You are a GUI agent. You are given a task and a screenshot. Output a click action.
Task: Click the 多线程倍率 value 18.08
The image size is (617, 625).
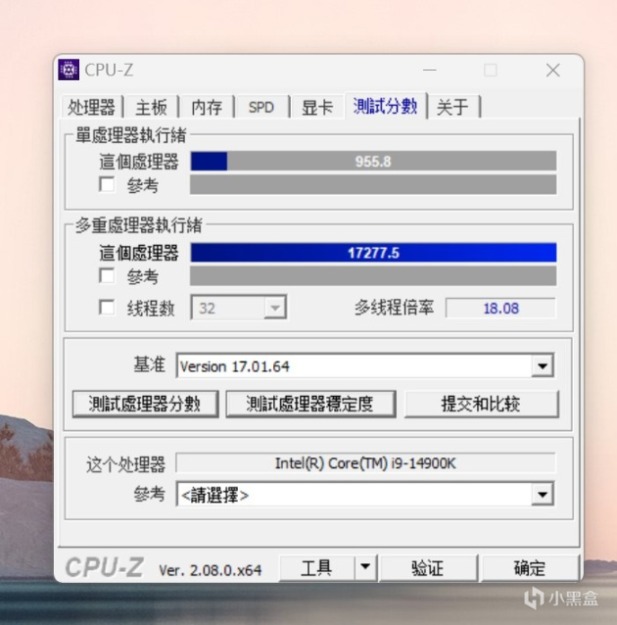(500, 309)
